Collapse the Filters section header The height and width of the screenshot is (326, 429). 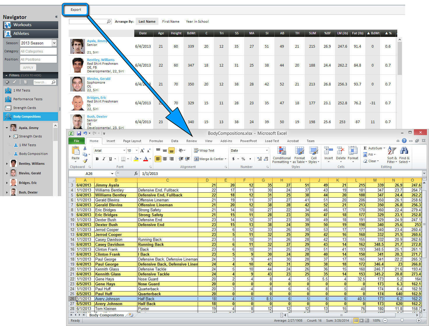[x=31, y=75]
